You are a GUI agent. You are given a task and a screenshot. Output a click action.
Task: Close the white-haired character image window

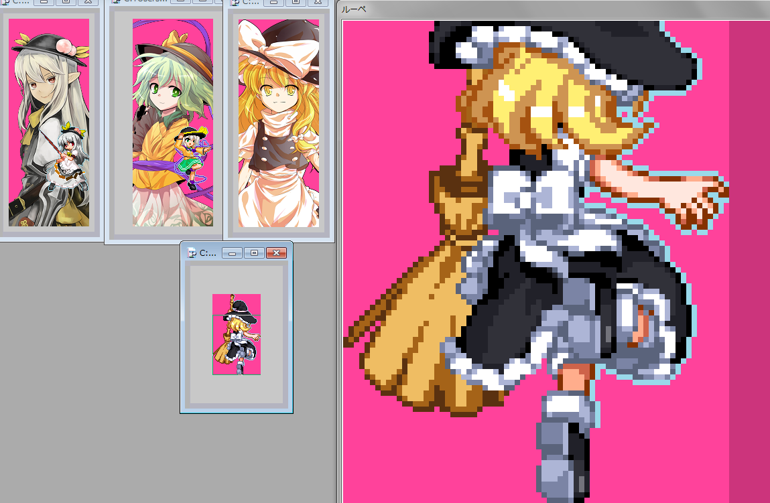point(88,1)
